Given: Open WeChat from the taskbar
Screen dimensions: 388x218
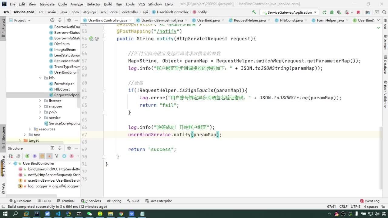Looking at the screenshot, I should pos(89,214).
